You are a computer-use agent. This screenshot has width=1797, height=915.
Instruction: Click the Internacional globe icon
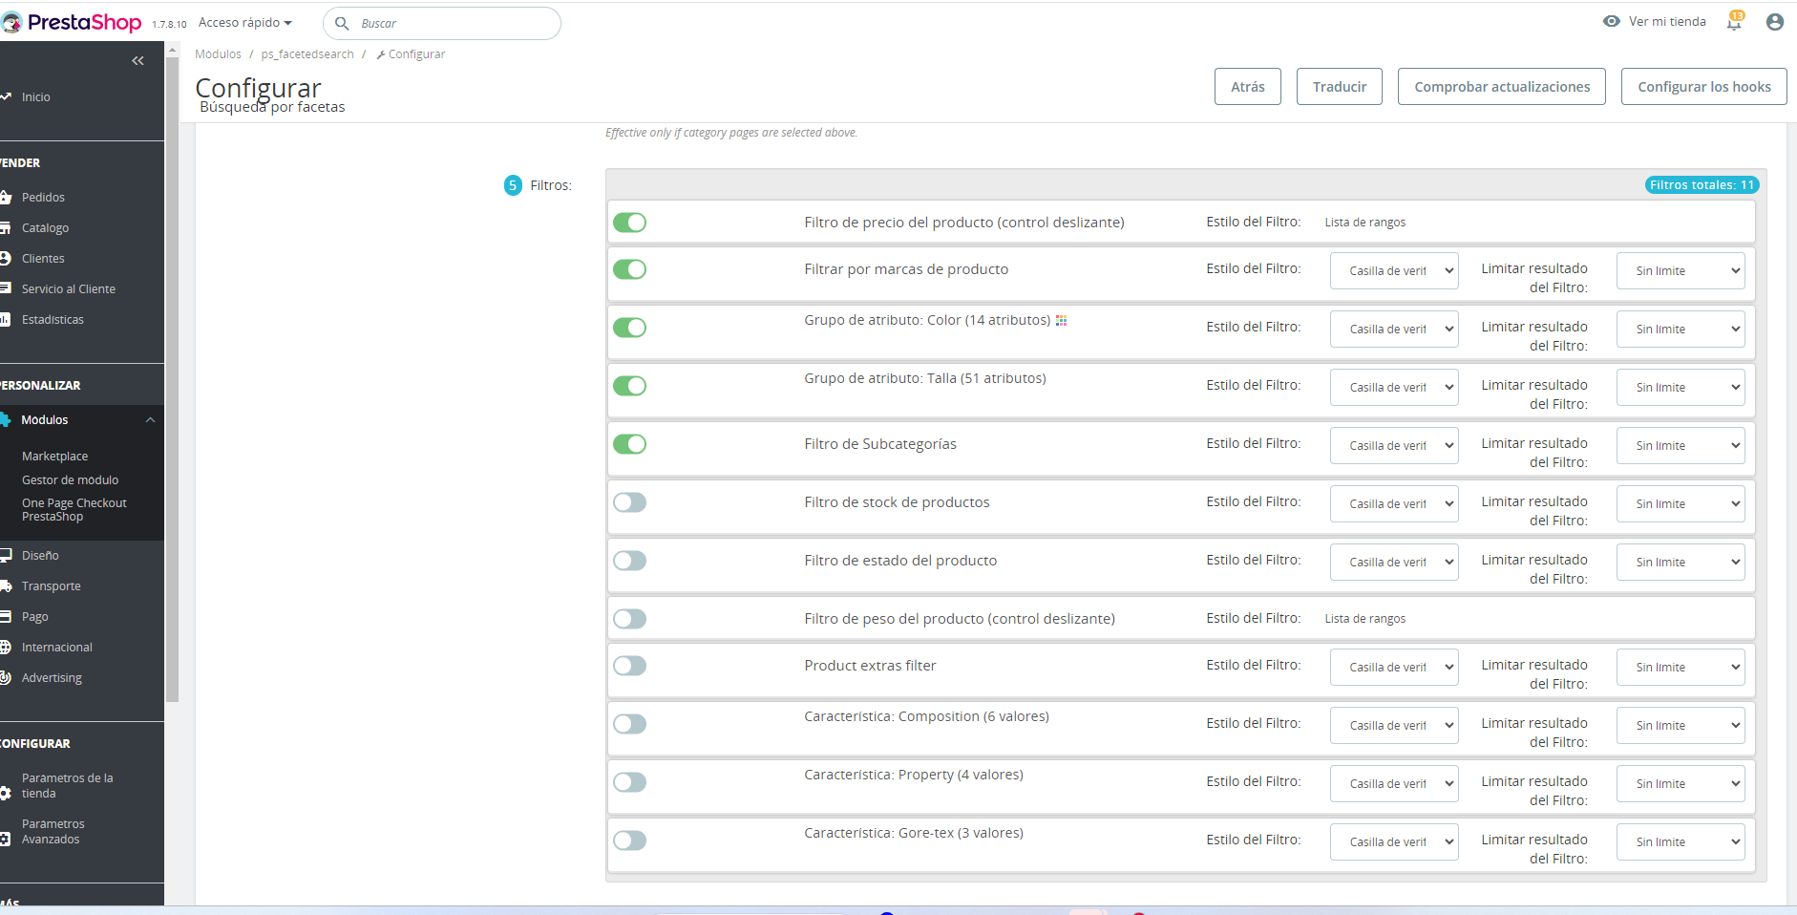pyautogui.click(x=6, y=648)
